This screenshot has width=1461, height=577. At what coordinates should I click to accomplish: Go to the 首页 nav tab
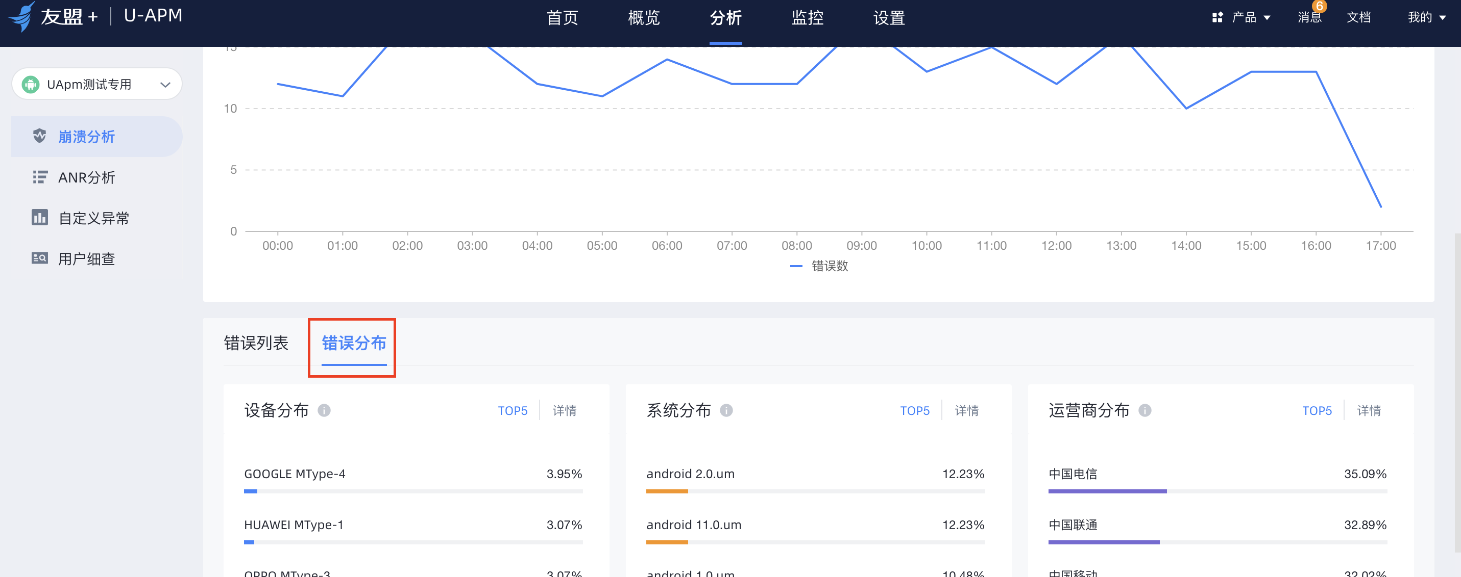point(562,18)
